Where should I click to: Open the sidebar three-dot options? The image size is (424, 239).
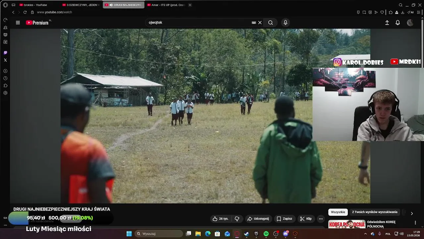pos(5,225)
